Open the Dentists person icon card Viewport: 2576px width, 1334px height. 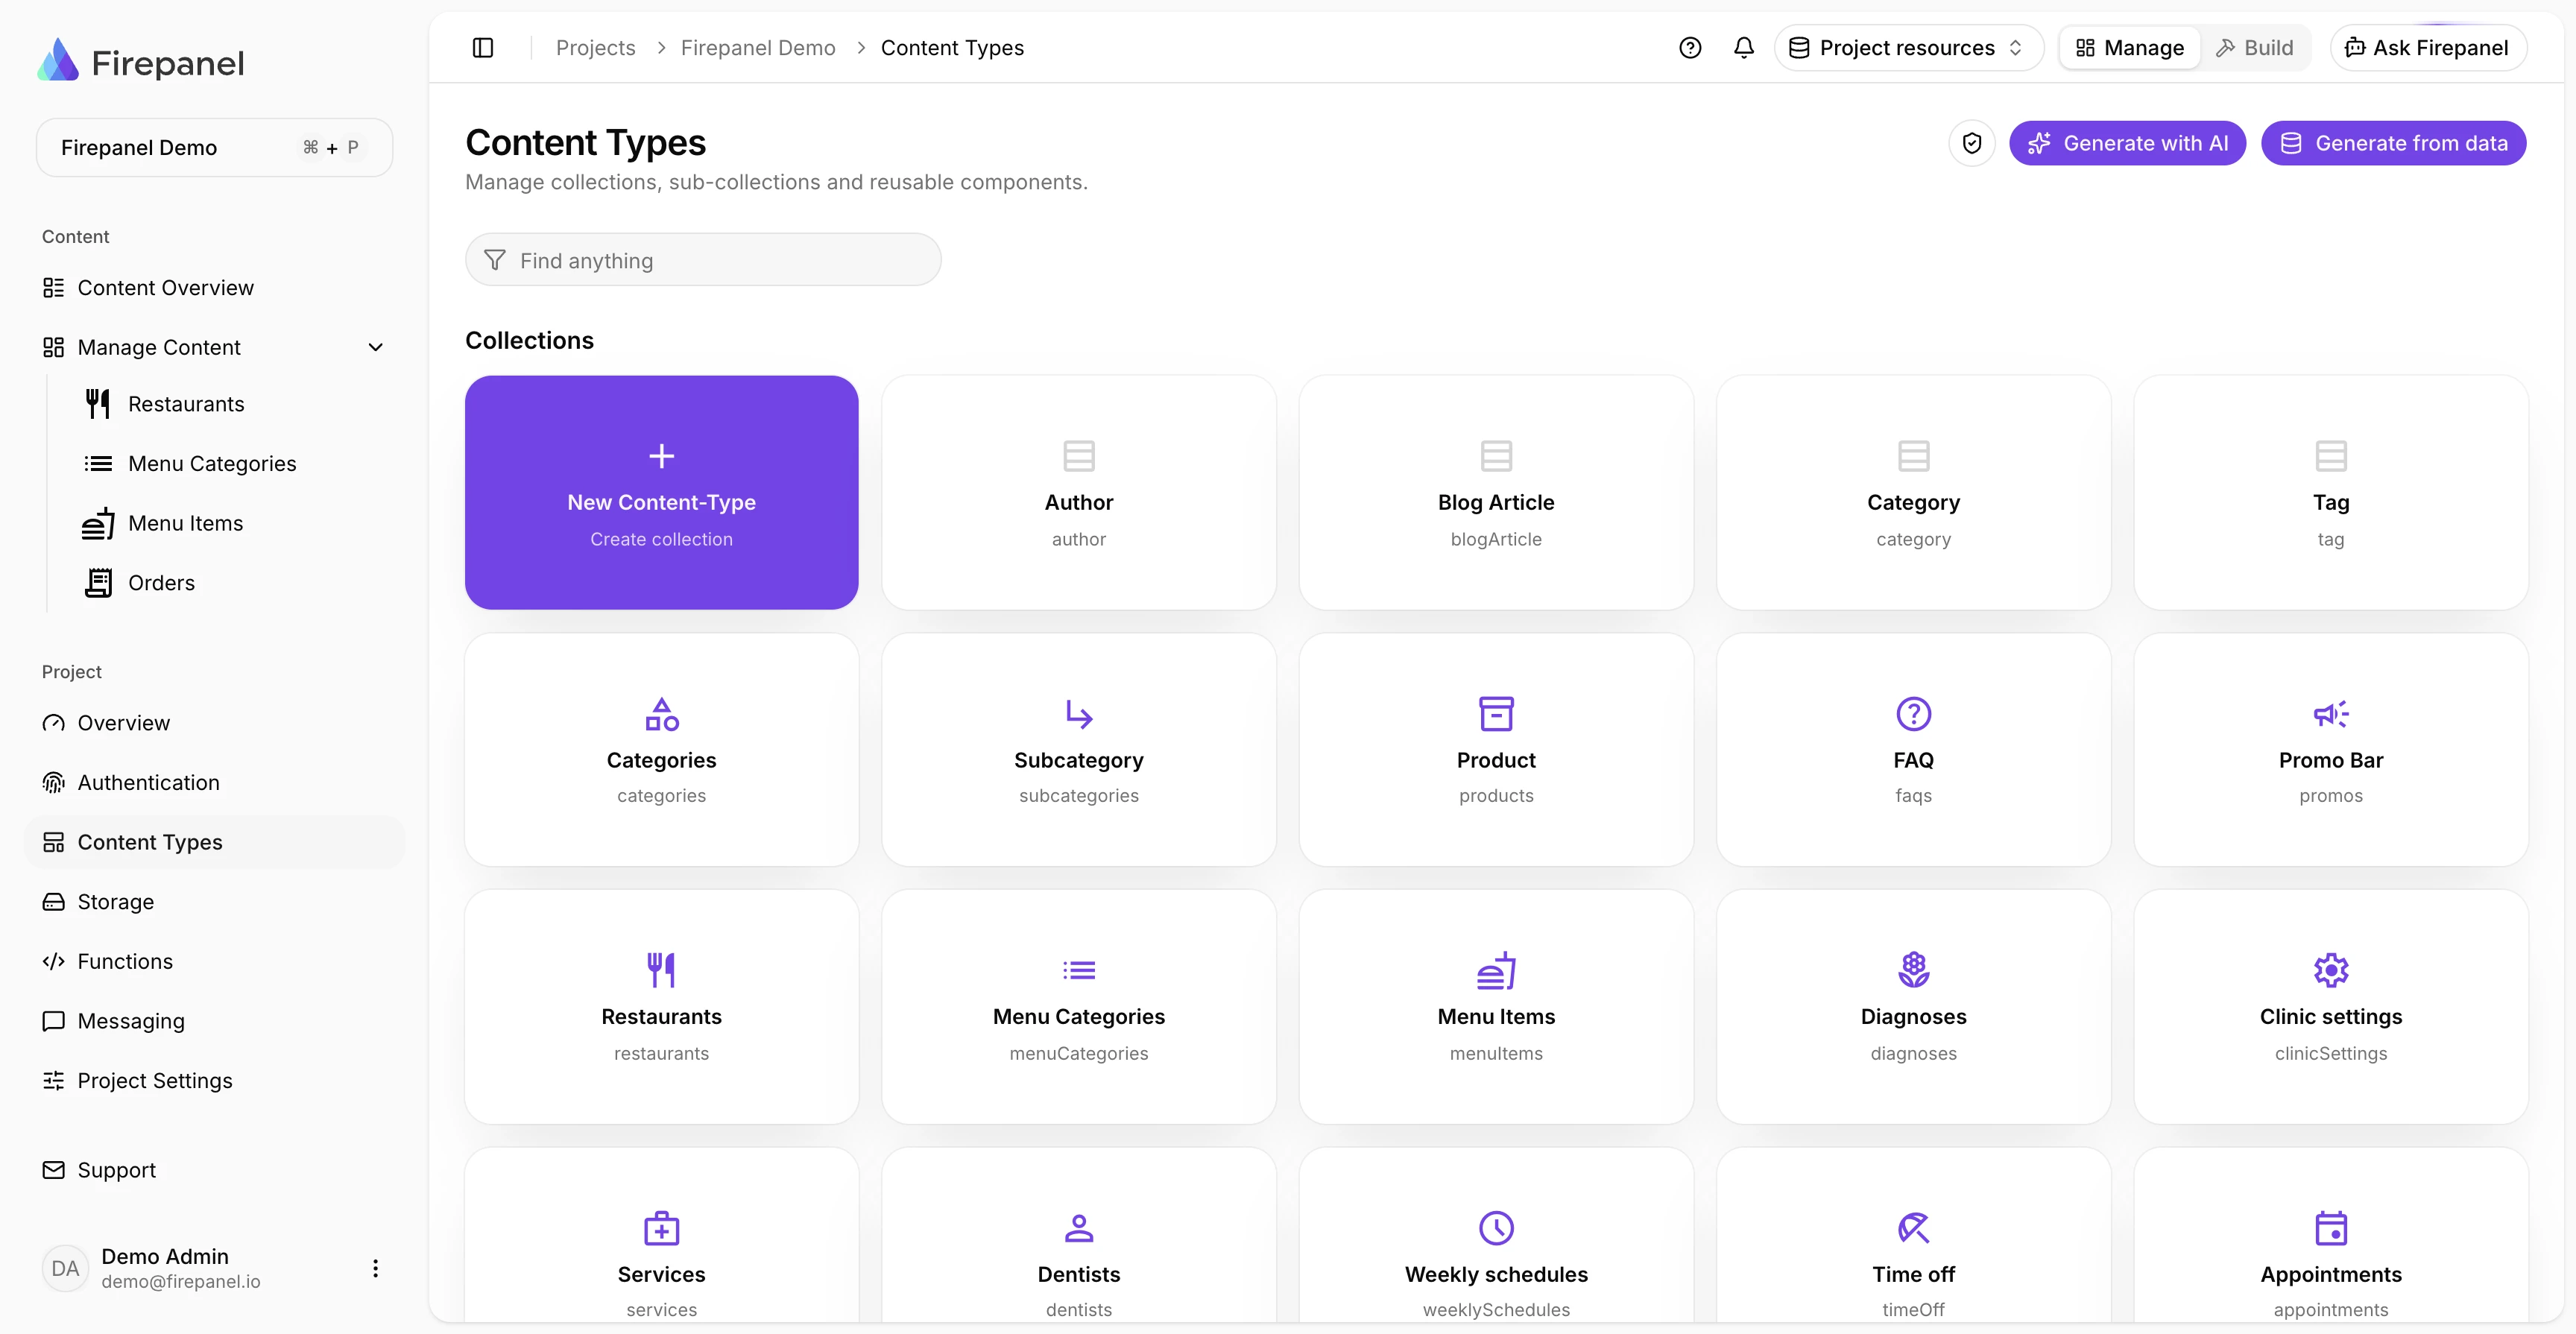point(1079,1228)
